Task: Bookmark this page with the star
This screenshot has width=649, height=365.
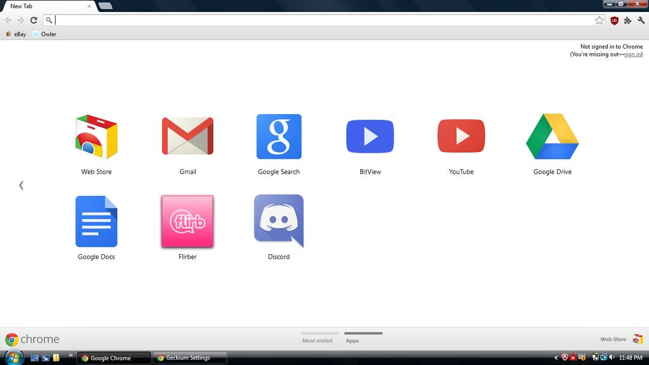Action: tap(599, 20)
